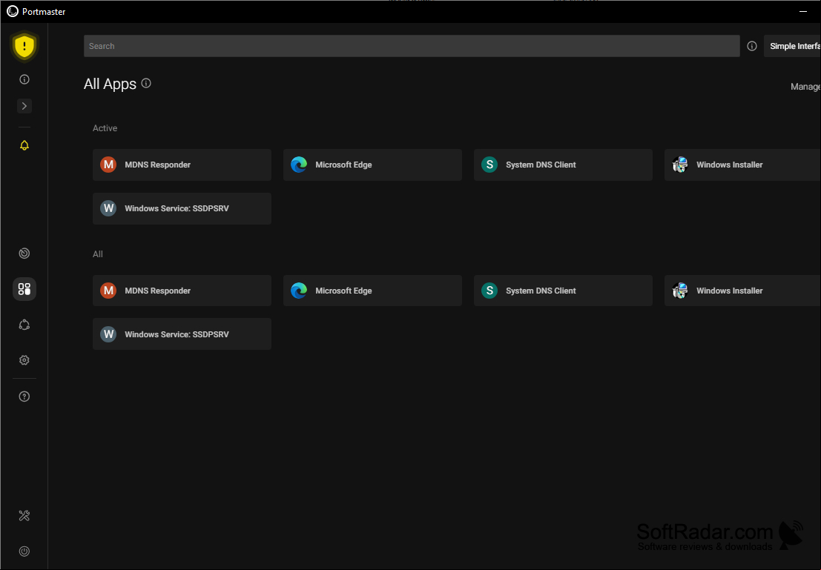Open the tools wrench icon in the sidebar
821x570 pixels.
pyautogui.click(x=24, y=516)
